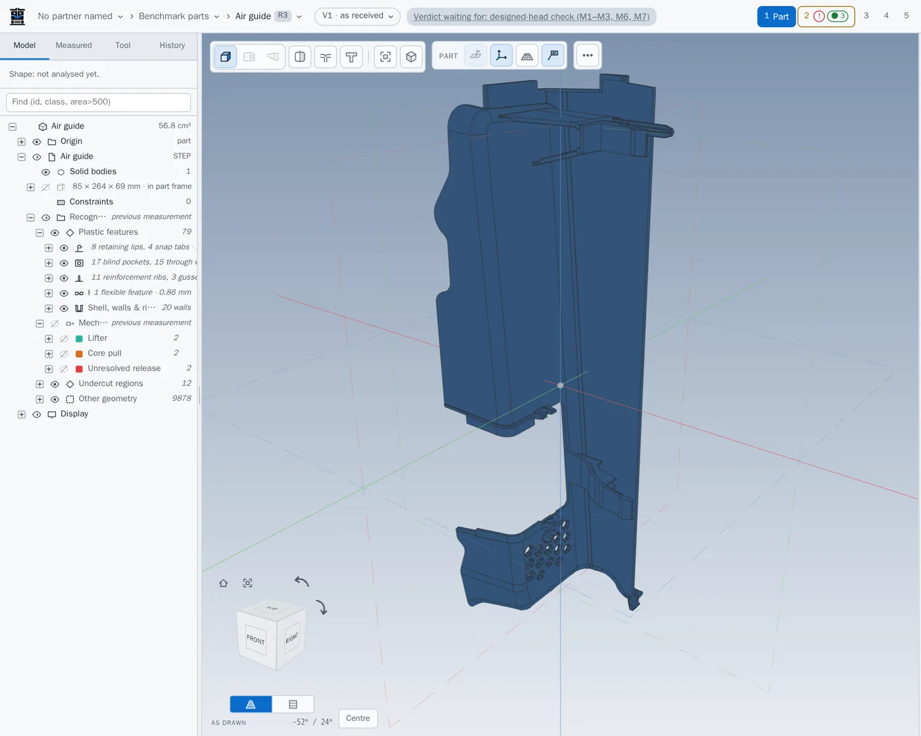Click the app logo icon

17,16
